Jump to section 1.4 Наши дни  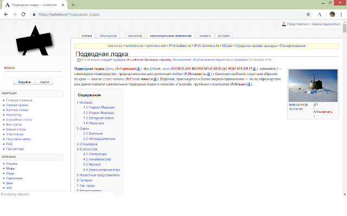tap(94, 123)
